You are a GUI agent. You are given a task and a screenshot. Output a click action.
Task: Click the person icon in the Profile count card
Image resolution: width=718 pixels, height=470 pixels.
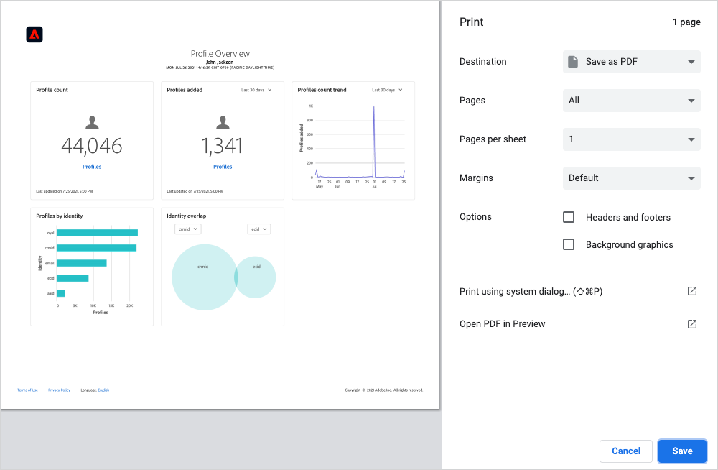click(92, 122)
